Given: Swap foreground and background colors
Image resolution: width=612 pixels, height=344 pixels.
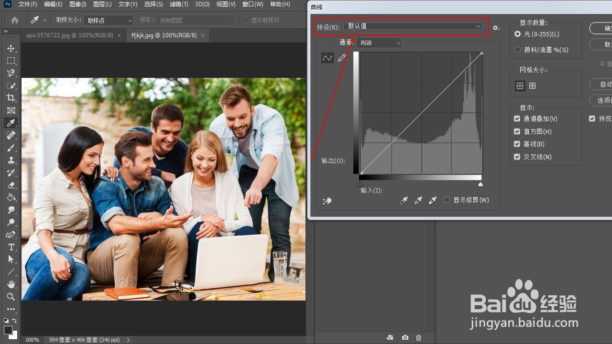Looking at the screenshot, I should 15,321.
